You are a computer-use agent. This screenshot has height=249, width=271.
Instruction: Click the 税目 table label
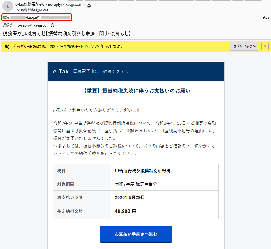pyautogui.click(x=61, y=171)
